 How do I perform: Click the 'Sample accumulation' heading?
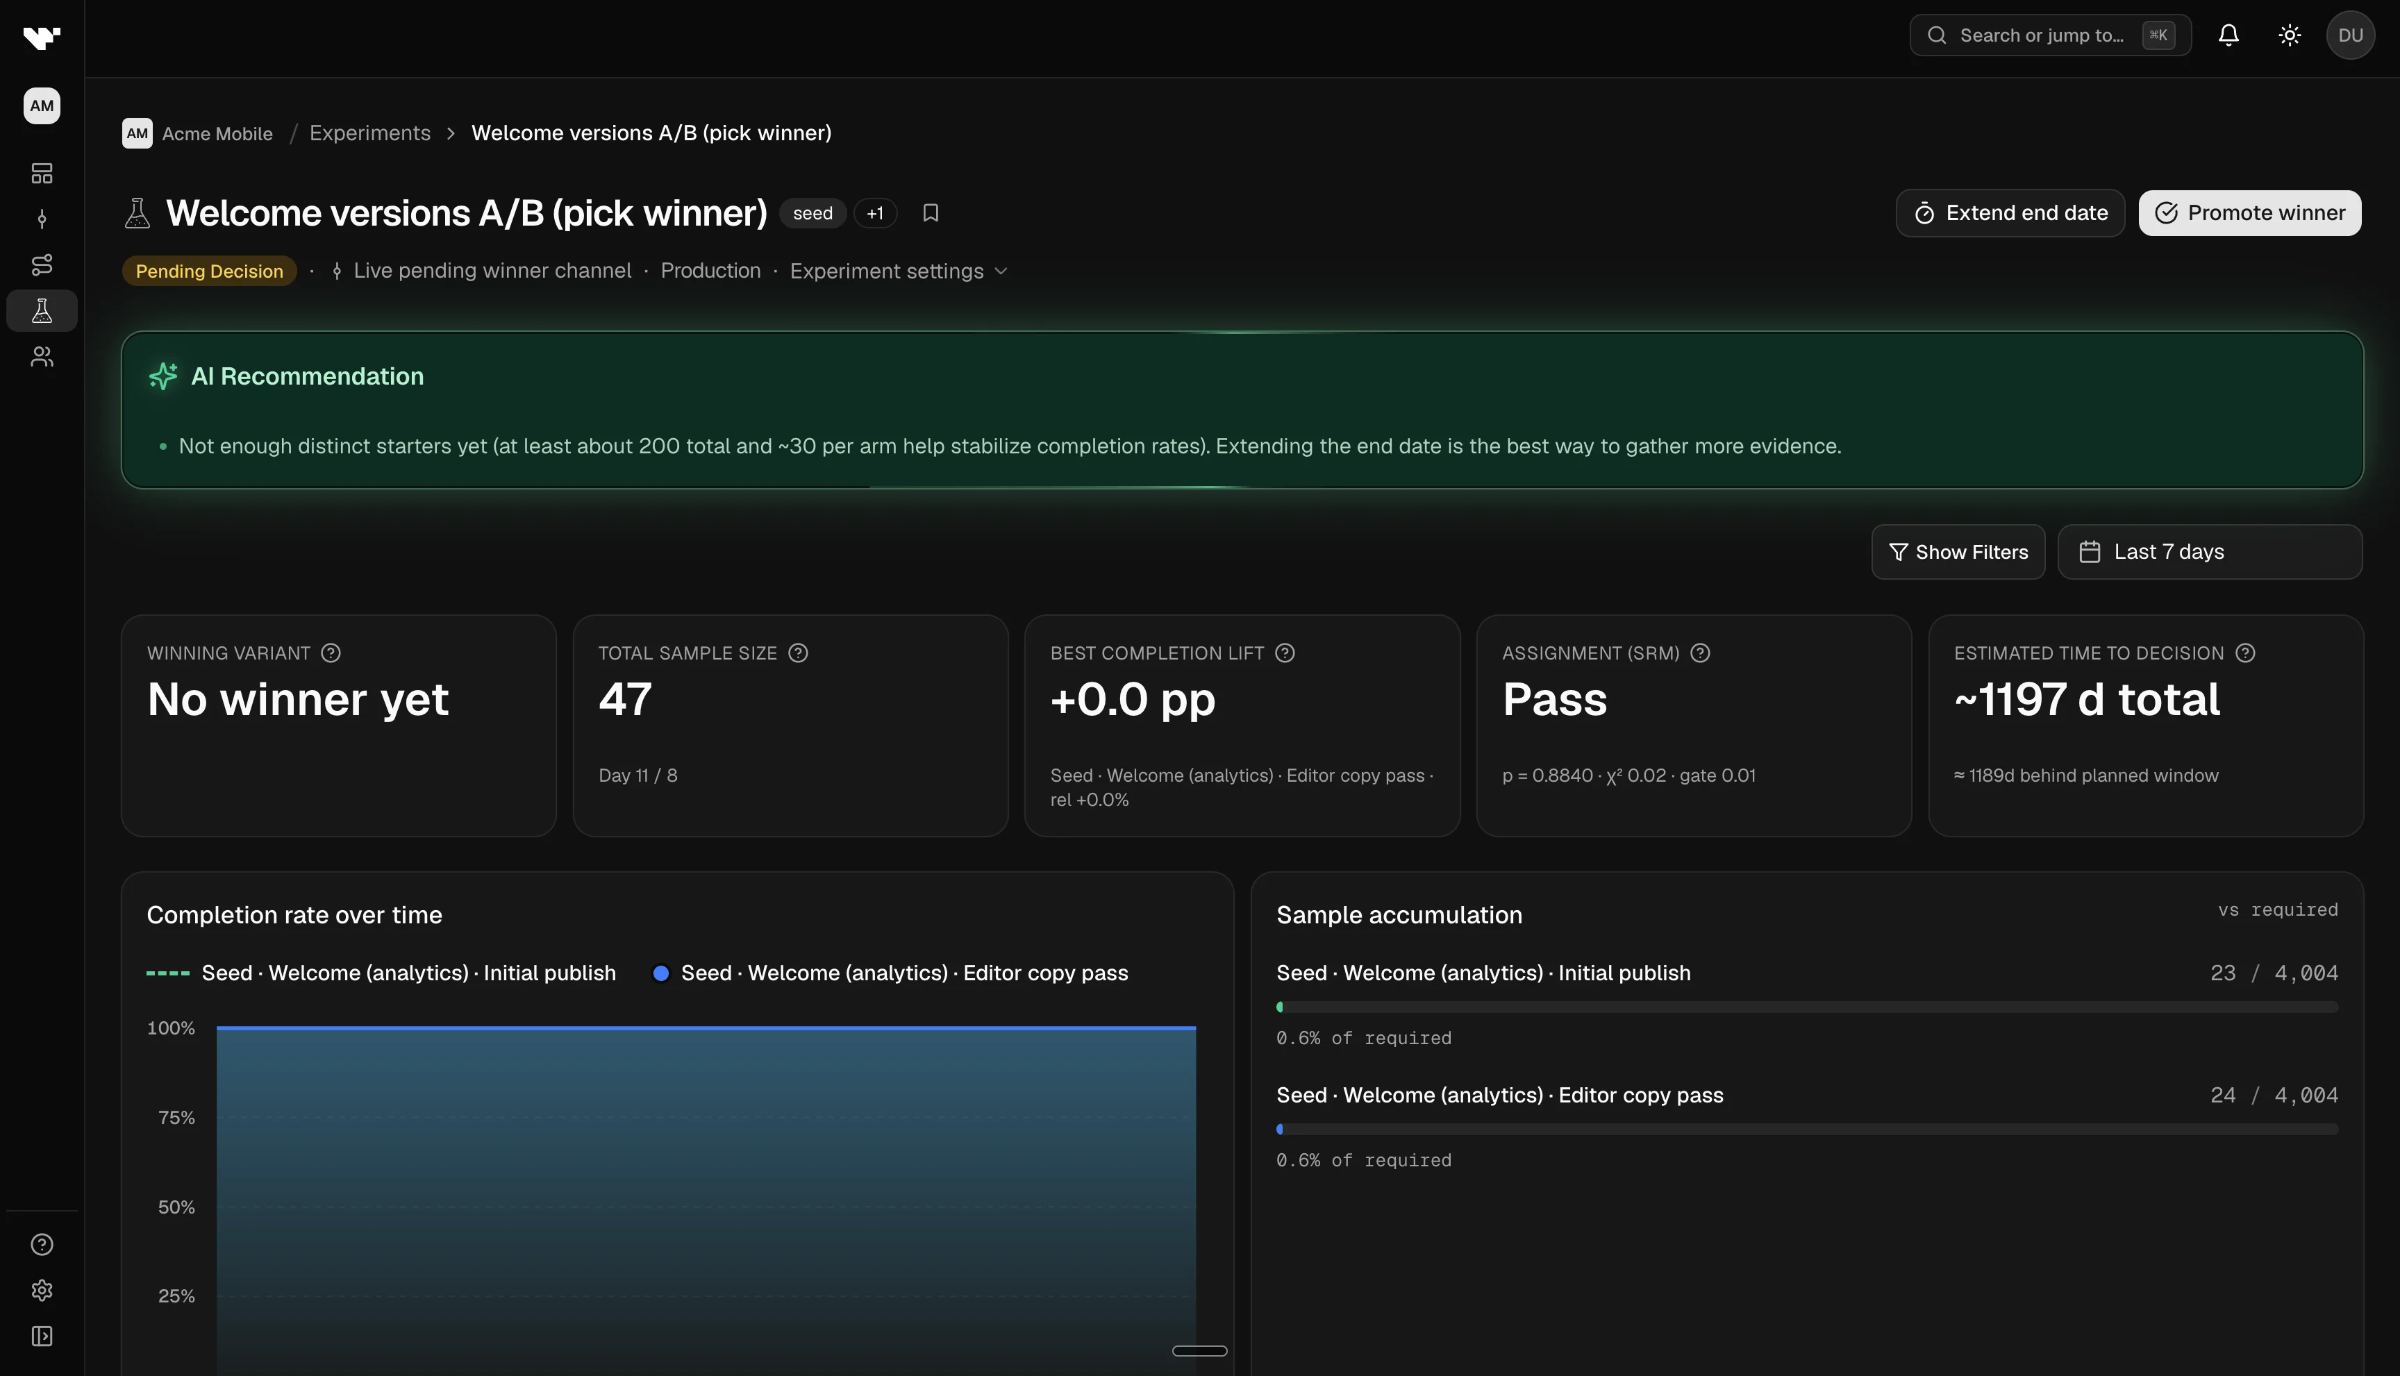1399,915
